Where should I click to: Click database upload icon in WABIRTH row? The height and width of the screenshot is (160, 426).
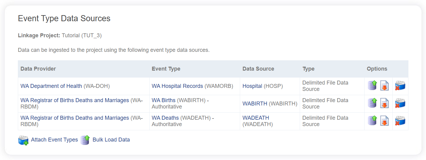[x=372, y=103]
